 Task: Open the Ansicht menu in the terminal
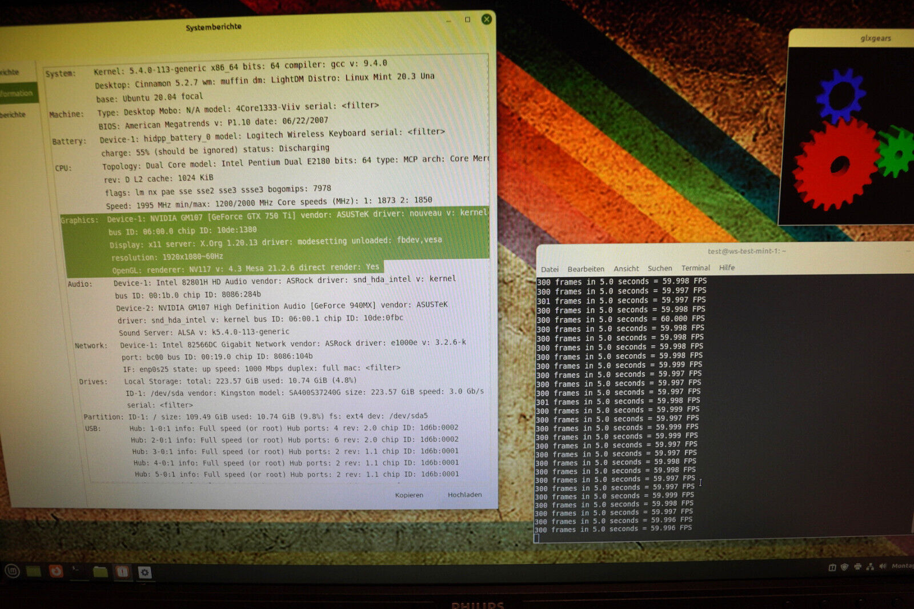(x=626, y=269)
